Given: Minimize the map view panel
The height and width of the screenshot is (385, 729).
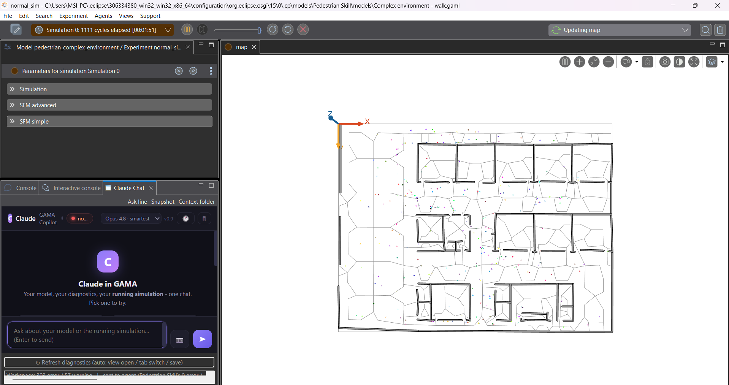Looking at the screenshot, I should 712,44.
